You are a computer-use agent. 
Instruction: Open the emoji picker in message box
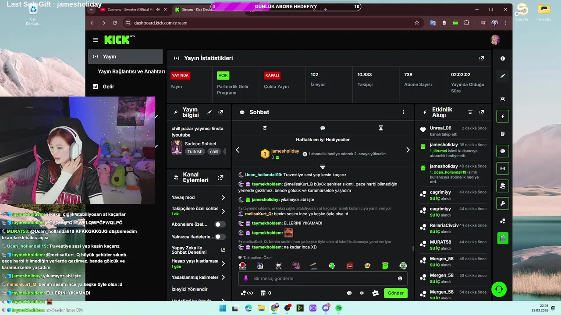click(x=400, y=278)
